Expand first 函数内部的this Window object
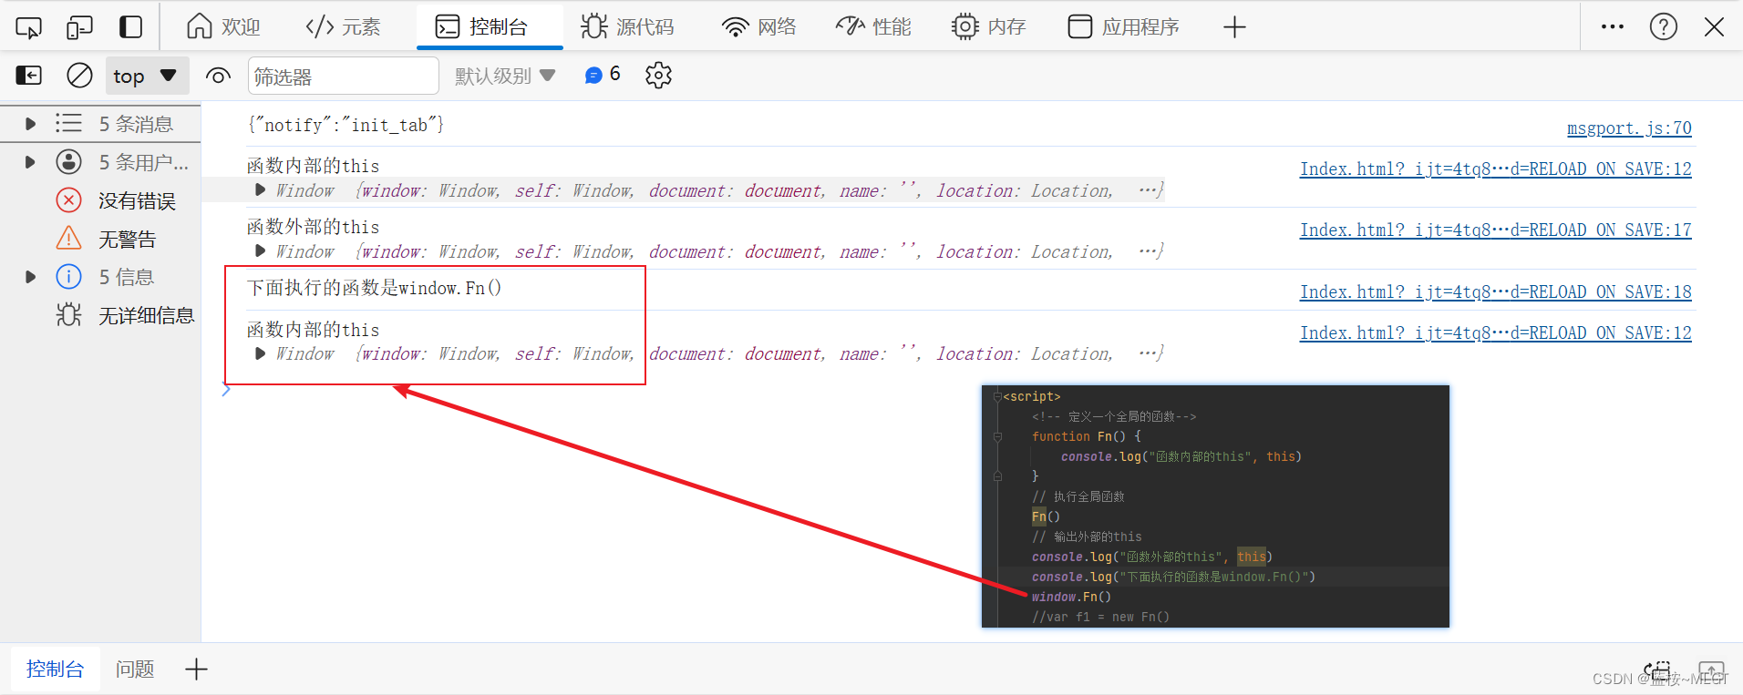 point(261,190)
